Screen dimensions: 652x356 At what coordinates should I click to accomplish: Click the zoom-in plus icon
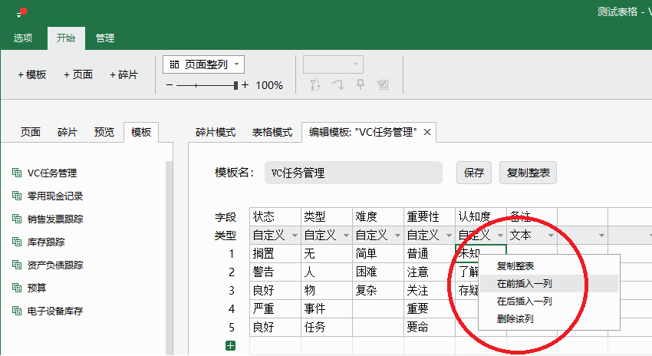click(245, 85)
